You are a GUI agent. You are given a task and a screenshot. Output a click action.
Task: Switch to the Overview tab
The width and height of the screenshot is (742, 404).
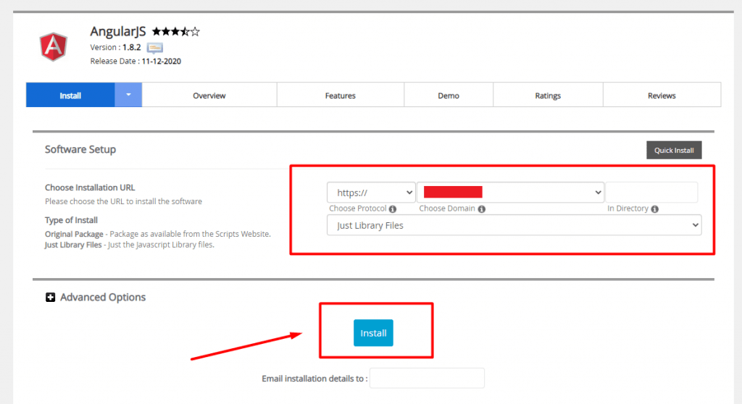pyautogui.click(x=209, y=95)
